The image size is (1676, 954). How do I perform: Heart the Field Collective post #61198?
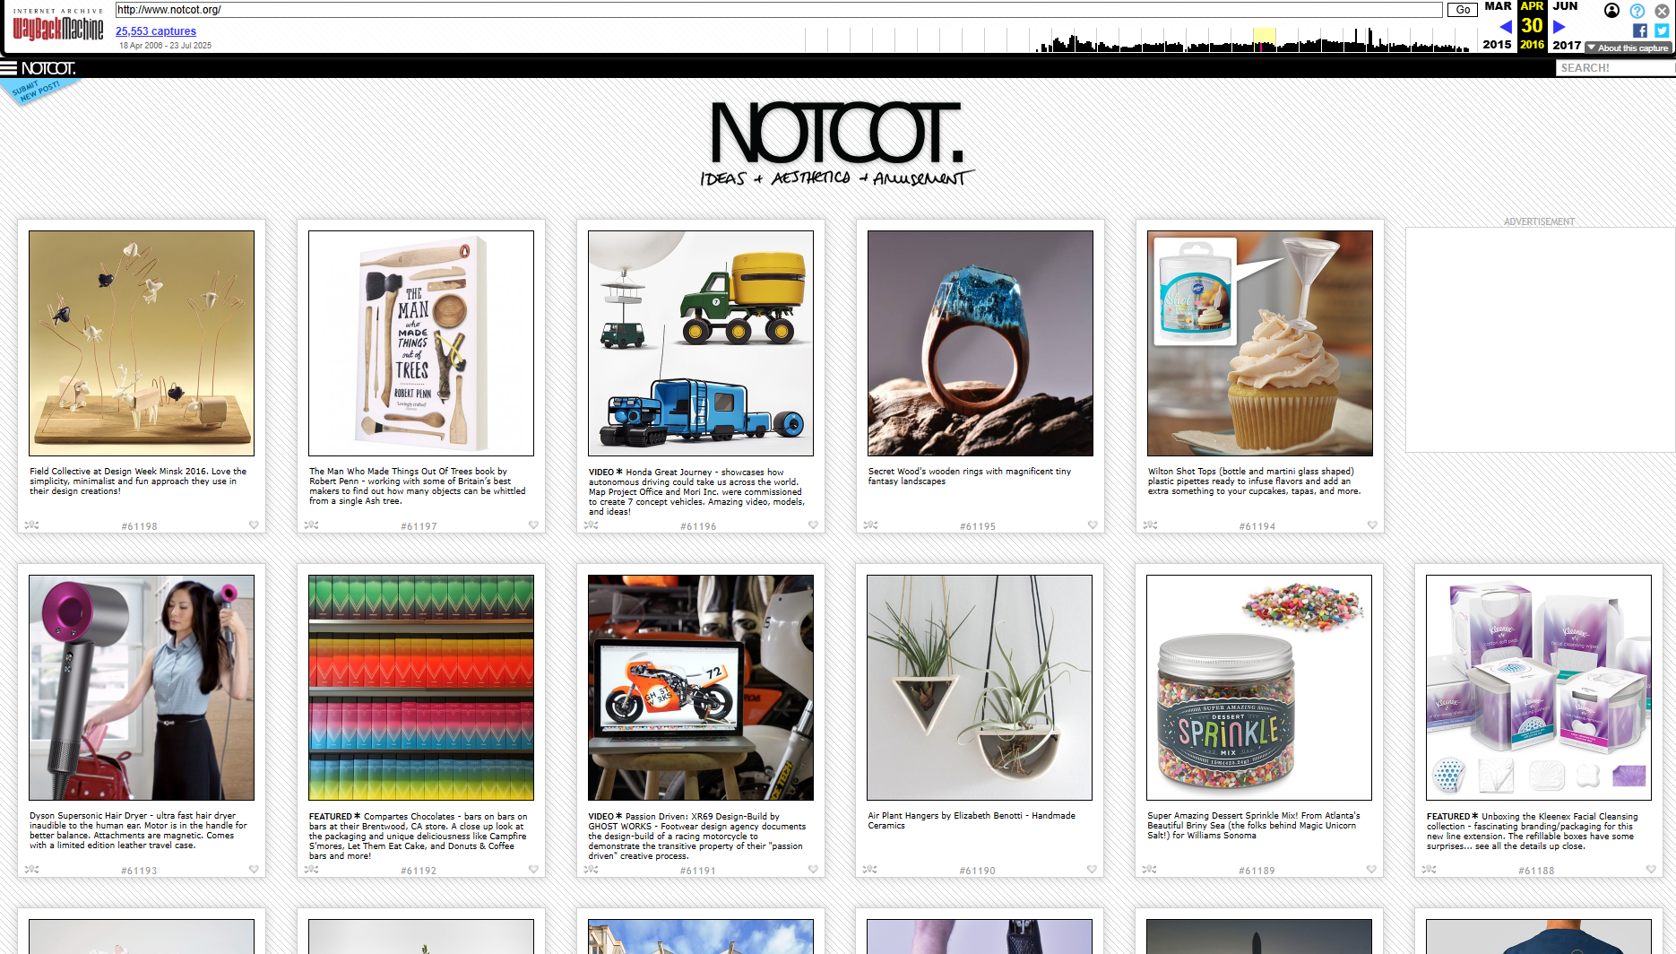click(x=254, y=525)
